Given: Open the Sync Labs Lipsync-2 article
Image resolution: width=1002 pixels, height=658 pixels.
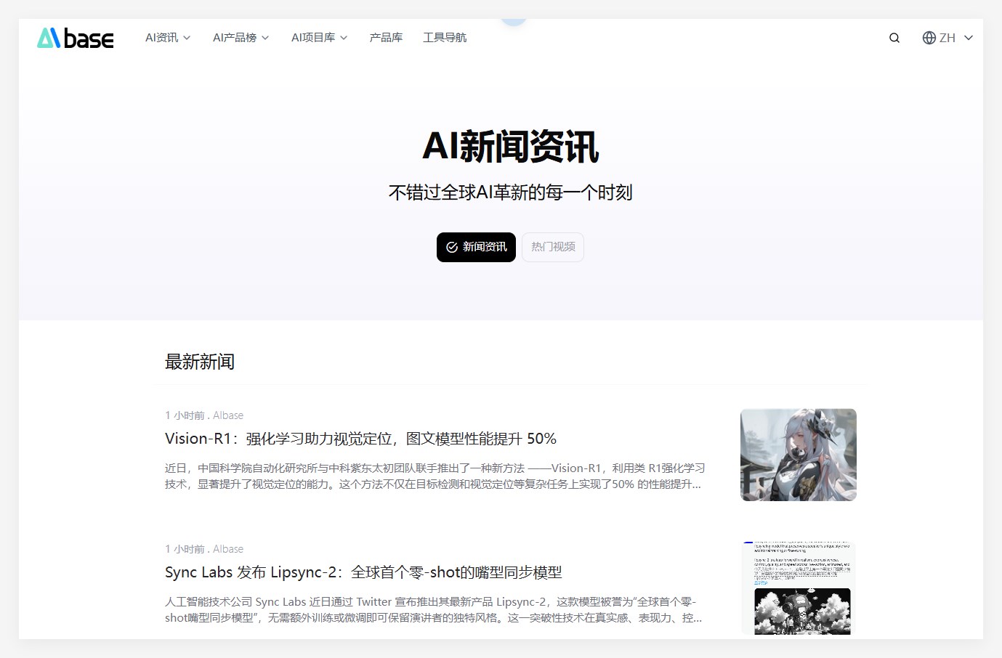Looking at the screenshot, I should 363,572.
